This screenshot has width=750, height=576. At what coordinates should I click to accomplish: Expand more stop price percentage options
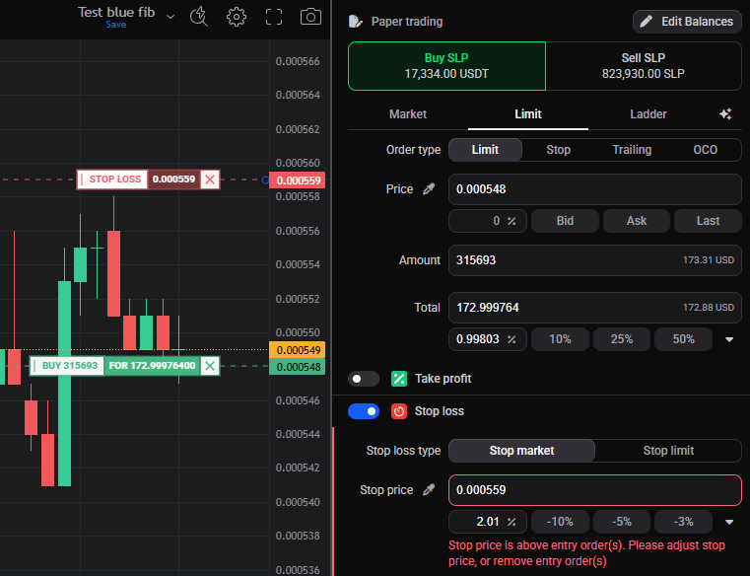729,522
